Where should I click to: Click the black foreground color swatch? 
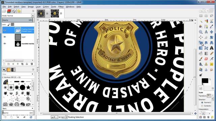click(205, 81)
